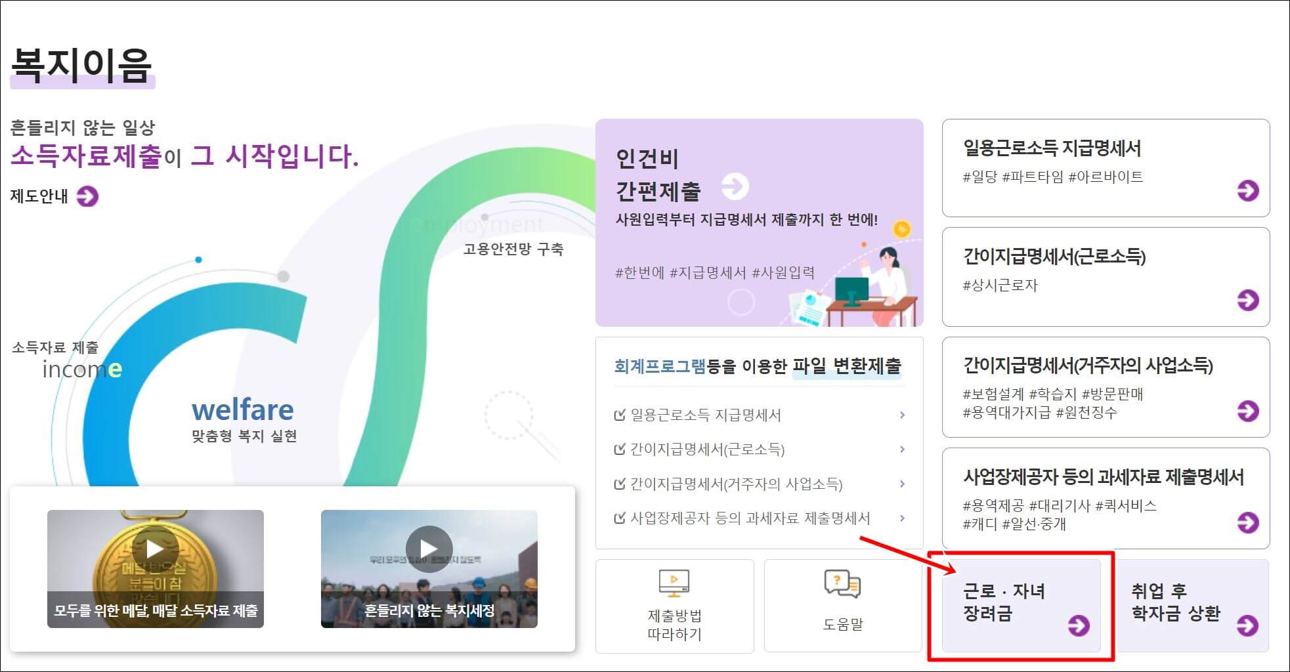Screen dimensions: 1290x672
Task: Click the arrow icon next to 제도안내
Action: tap(87, 196)
